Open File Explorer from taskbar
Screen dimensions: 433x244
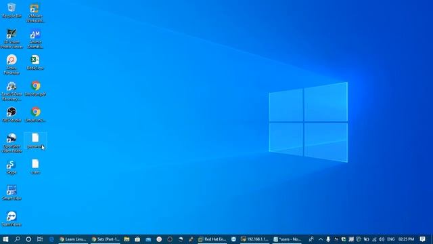(x=127, y=239)
